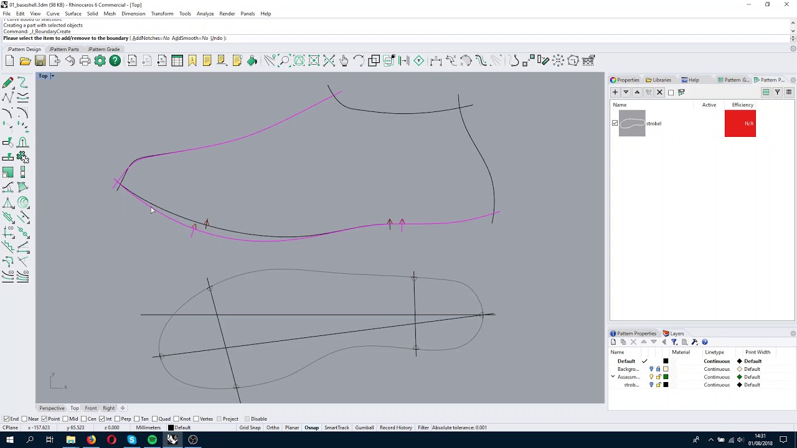Open a file with the folder icon
The image size is (797, 448).
25,60
